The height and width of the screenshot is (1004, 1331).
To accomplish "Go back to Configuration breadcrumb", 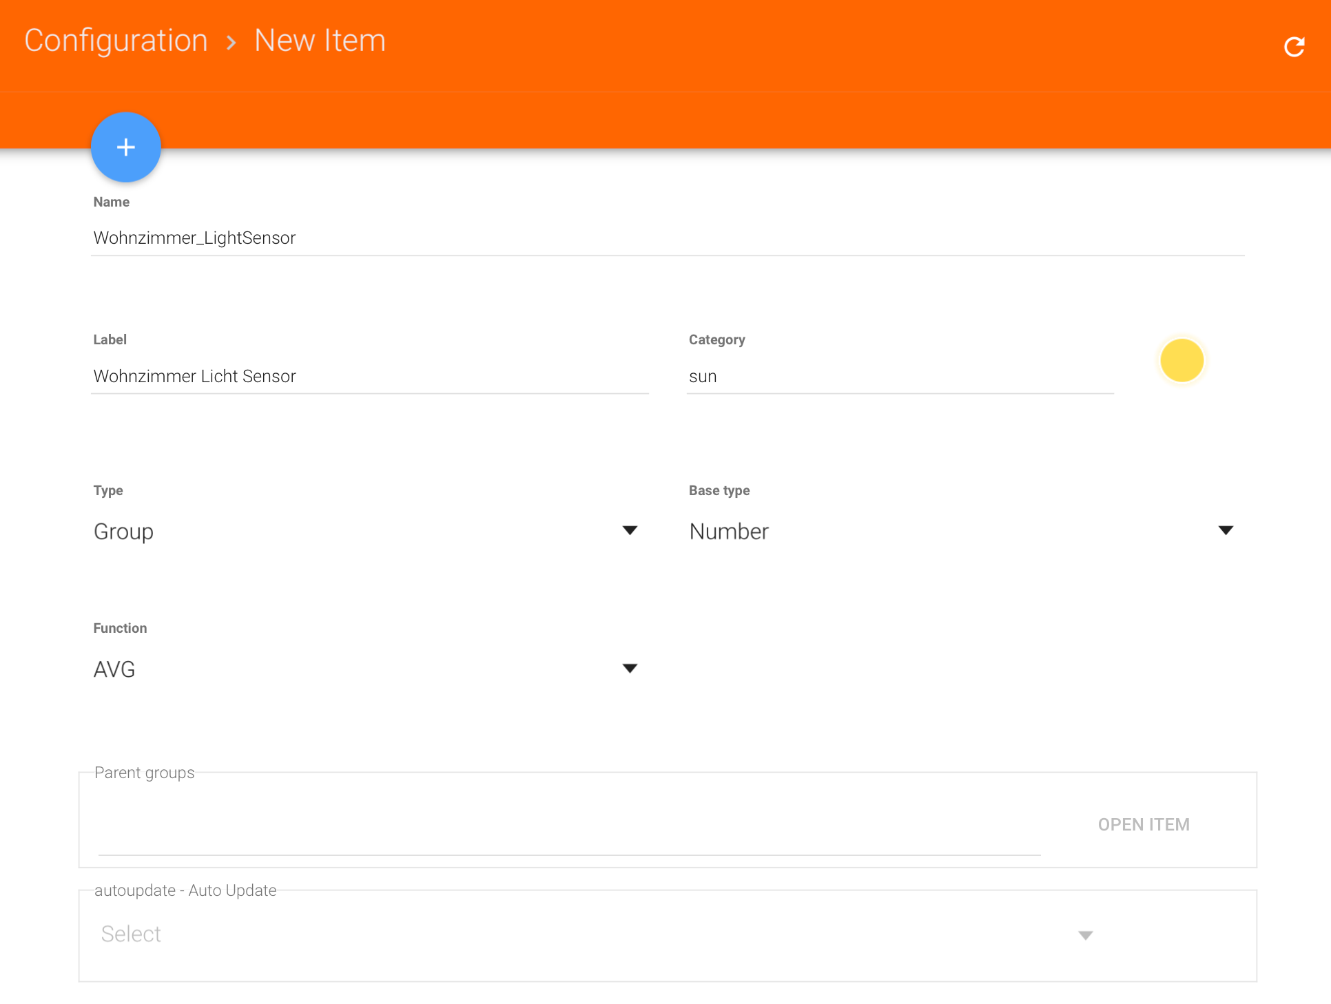I will click(x=116, y=40).
